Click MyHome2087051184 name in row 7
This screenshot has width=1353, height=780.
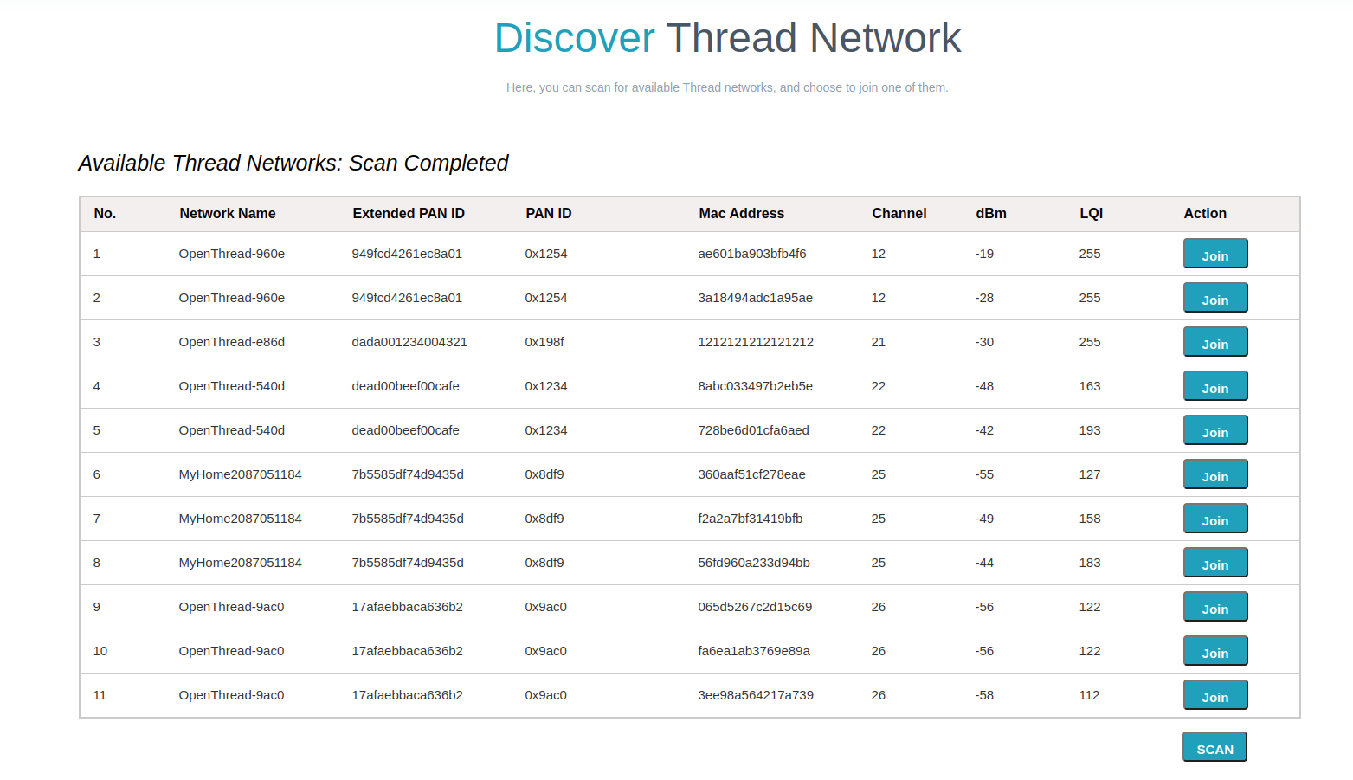241,519
